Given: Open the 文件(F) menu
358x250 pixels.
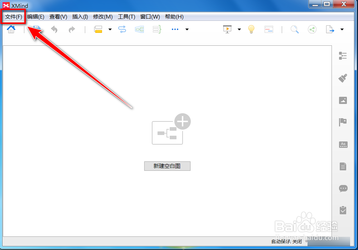Looking at the screenshot, I should tap(14, 17).
